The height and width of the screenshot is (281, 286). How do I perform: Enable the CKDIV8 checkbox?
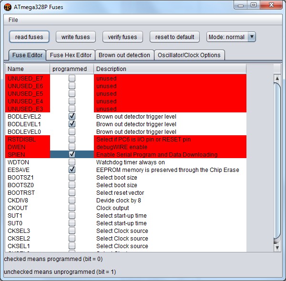click(72, 200)
